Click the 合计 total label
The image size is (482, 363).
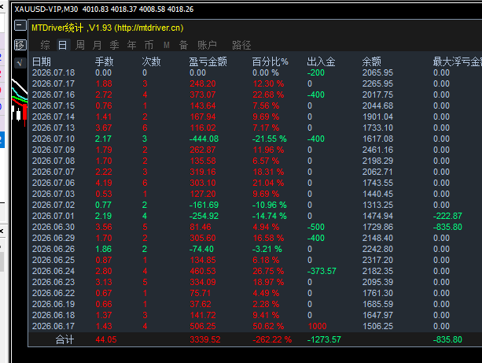coord(64,339)
